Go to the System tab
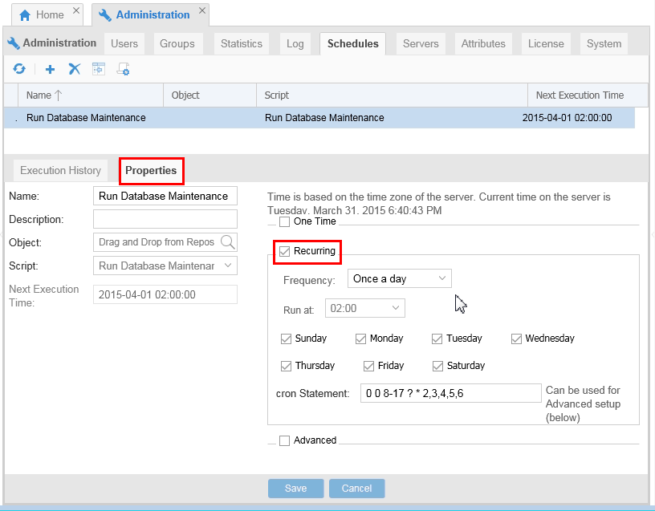The height and width of the screenshot is (511, 655). 604,44
